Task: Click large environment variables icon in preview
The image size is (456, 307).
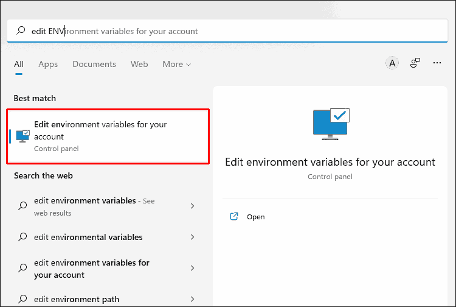Action: (x=330, y=125)
